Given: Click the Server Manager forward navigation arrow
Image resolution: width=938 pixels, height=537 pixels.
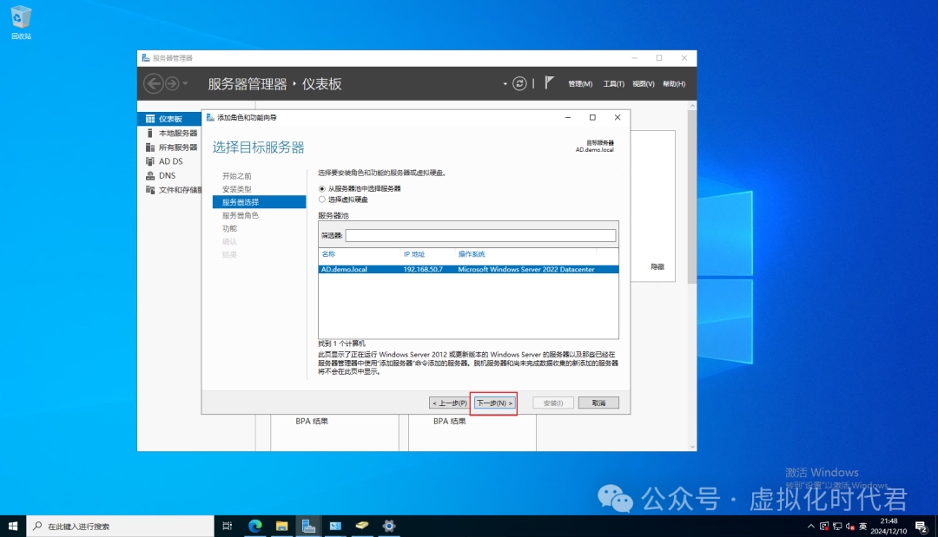Looking at the screenshot, I should (172, 83).
